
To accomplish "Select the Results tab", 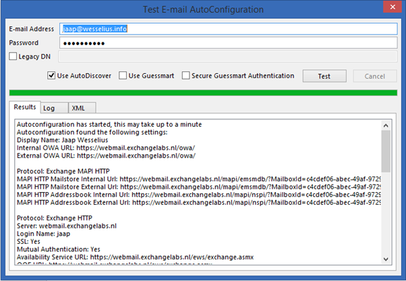I will point(24,107).
